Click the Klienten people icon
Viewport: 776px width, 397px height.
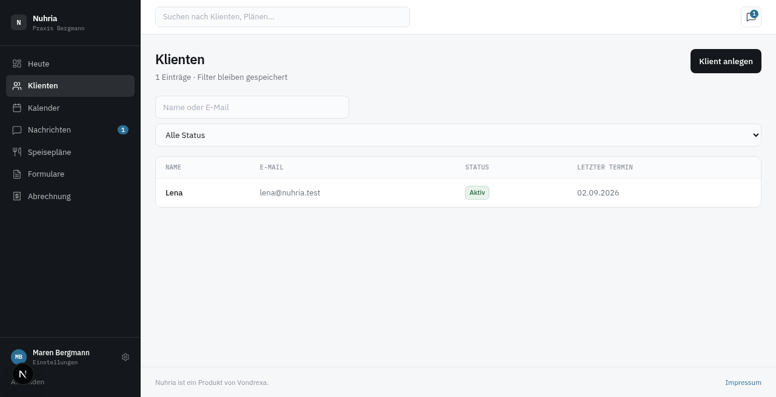pos(17,86)
